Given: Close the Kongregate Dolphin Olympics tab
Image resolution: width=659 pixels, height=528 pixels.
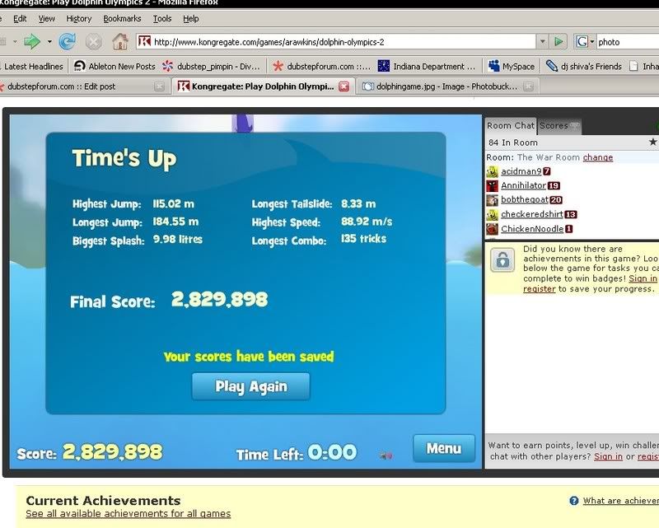Looking at the screenshot, I should tap(344, 86).
